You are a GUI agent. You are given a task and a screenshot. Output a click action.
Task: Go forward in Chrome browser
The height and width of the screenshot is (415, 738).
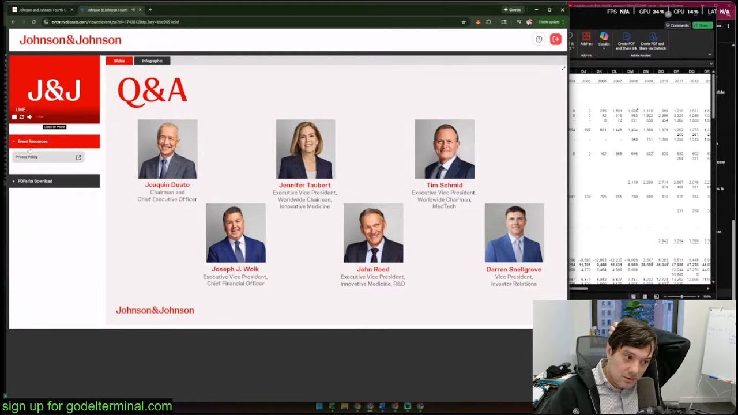[x=23, y=22]
